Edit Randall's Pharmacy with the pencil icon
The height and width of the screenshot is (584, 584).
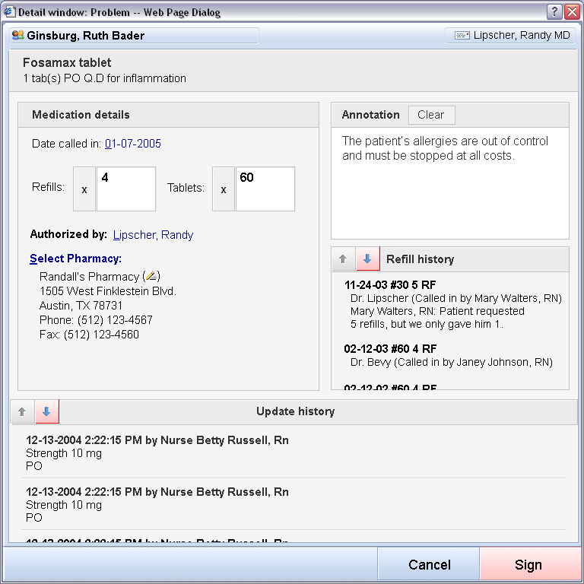(151, 276)
